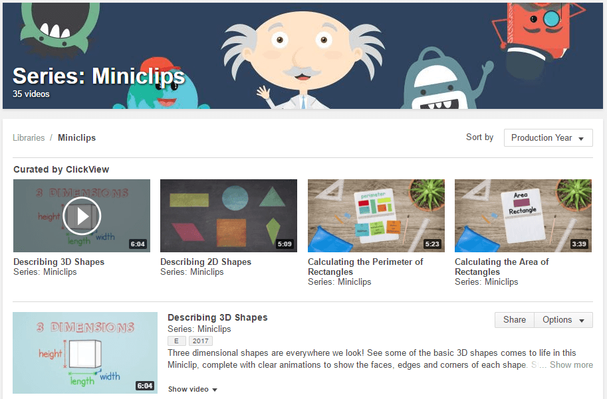This screenshot has width=607, height=399.
Task: Expand the Show video section
Action: [193, 390]
